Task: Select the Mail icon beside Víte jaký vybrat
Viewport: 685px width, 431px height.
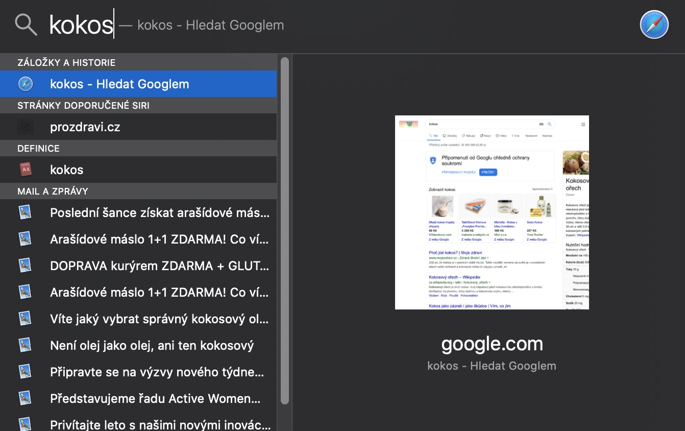Action: tap(25, 319)
